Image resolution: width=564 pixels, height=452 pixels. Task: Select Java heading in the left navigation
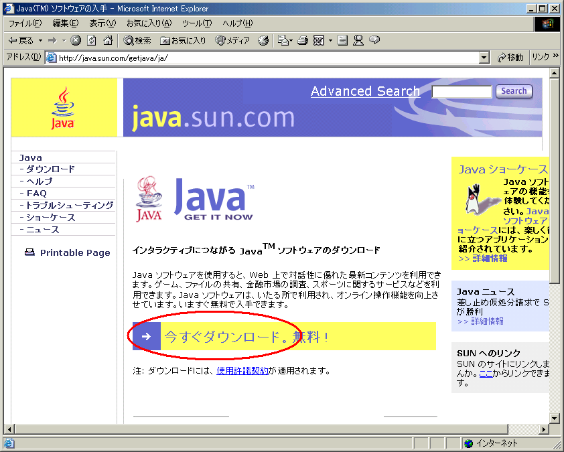pyautogui.click(x=31, y=157)
